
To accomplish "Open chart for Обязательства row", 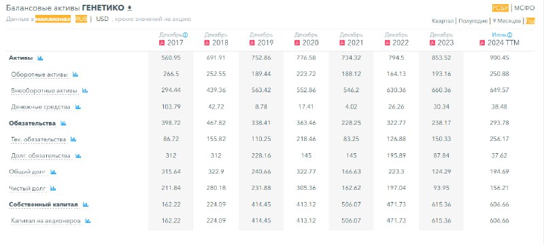I will point(63,123).
